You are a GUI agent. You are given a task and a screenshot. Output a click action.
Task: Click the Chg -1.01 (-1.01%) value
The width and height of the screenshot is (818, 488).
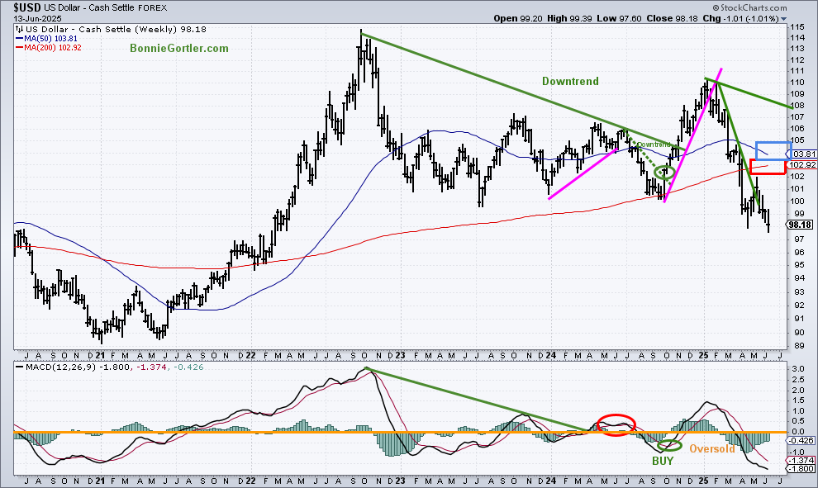tap(741, 19)
